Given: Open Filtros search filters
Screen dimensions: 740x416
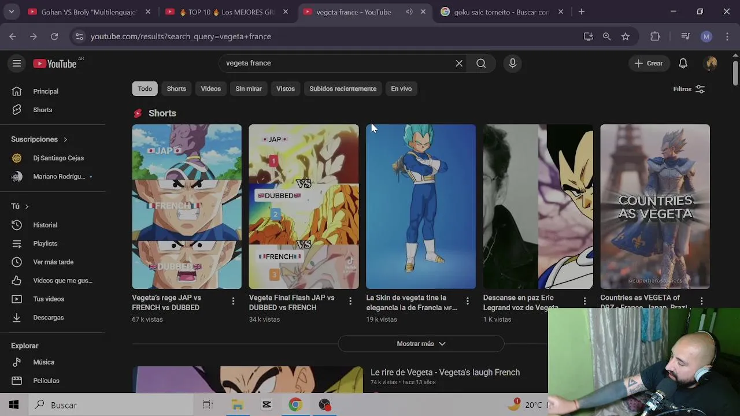Looking at the screenshot, I should 689,89.
